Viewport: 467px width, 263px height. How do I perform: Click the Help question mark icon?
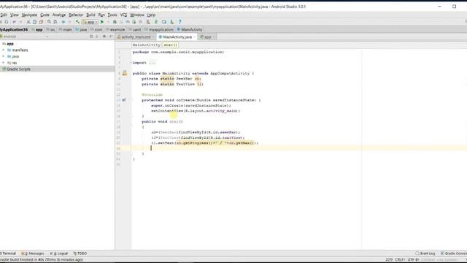pyautogui.click(x=180, y=22)
